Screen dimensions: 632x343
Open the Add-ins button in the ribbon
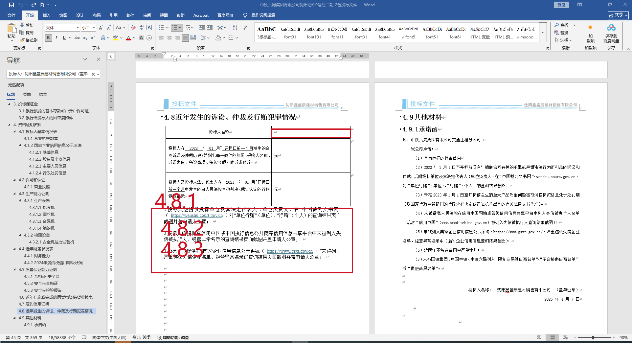click(590, 34)
